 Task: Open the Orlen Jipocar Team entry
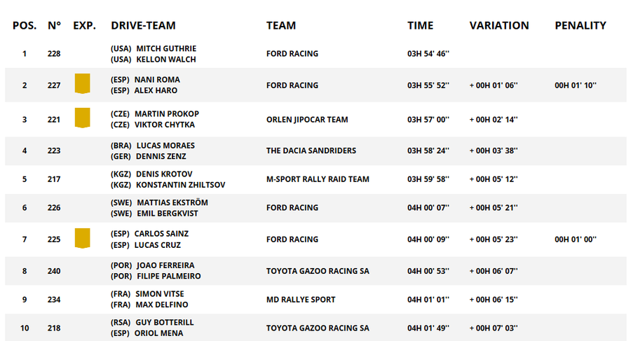pyautogui.click(x=307, y=119)
